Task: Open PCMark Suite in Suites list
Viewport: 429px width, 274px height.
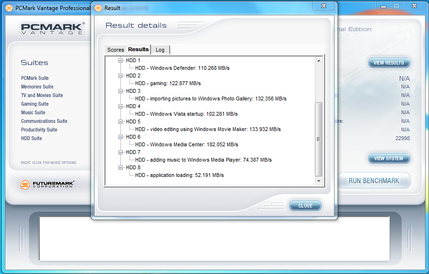Action: pos(35,78)
